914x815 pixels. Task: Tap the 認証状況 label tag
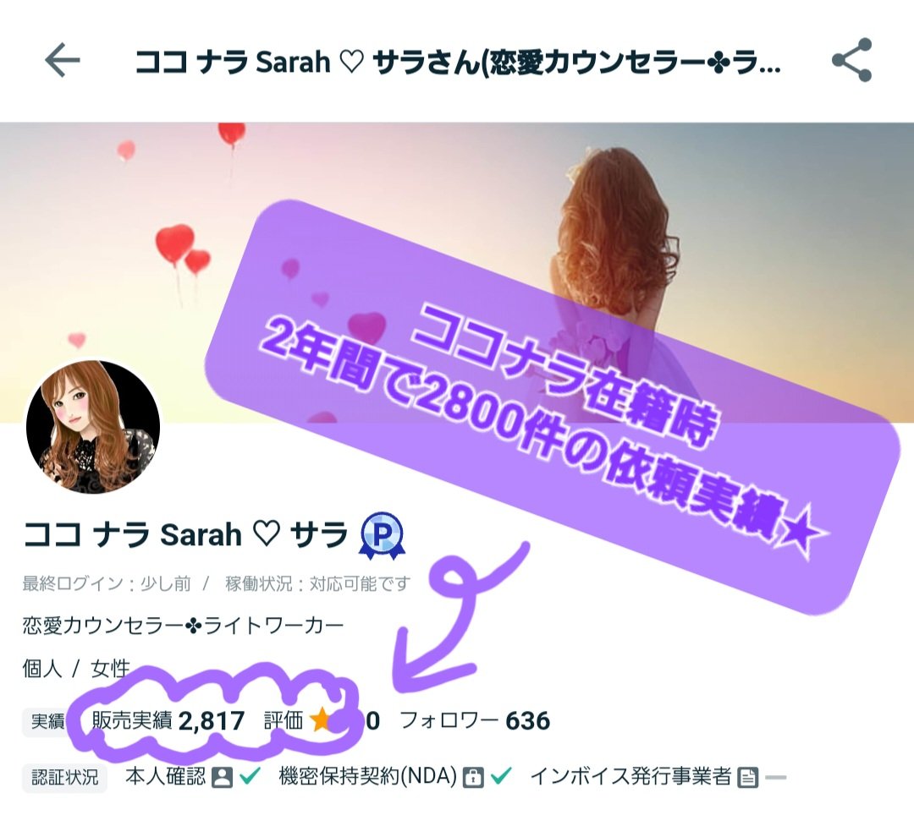tap(64, 777)
